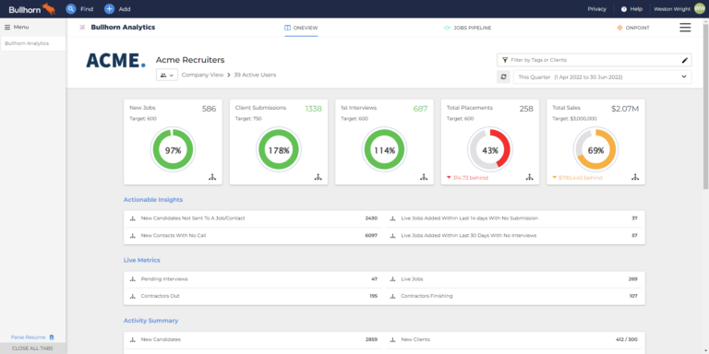Toggle the left Menu hamburger icon
This screenshot has width=709, height=354.
pos(7,27)
